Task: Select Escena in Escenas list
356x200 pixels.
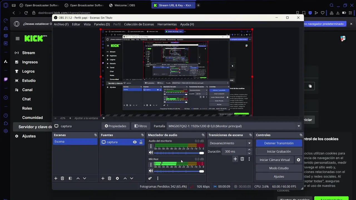Action: tap(75, 141)
